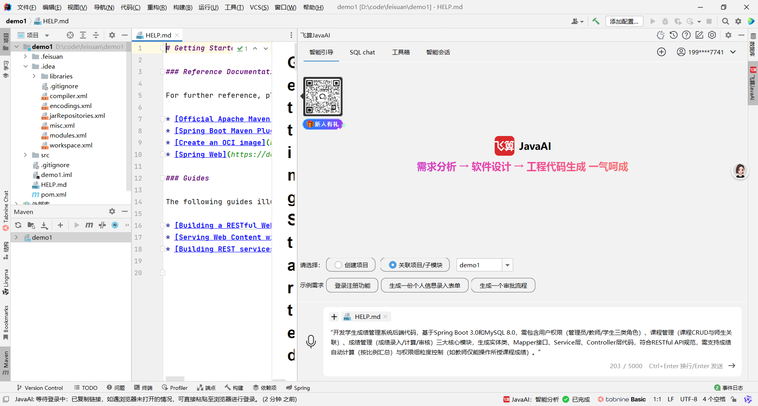This screenshot has width=758, height=406.
Task: Start a new JavaAI conversation with plus icon
Action: coord(662,52)
